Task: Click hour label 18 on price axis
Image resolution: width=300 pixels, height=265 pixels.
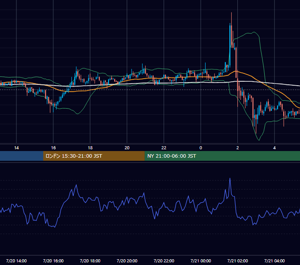Action: (x=90, y=148)
